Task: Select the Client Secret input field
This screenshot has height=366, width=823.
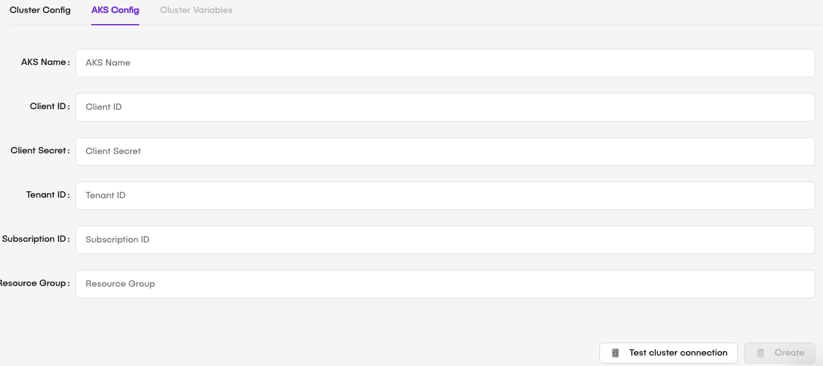Action: pyautogui.click(x=445, y=151)
